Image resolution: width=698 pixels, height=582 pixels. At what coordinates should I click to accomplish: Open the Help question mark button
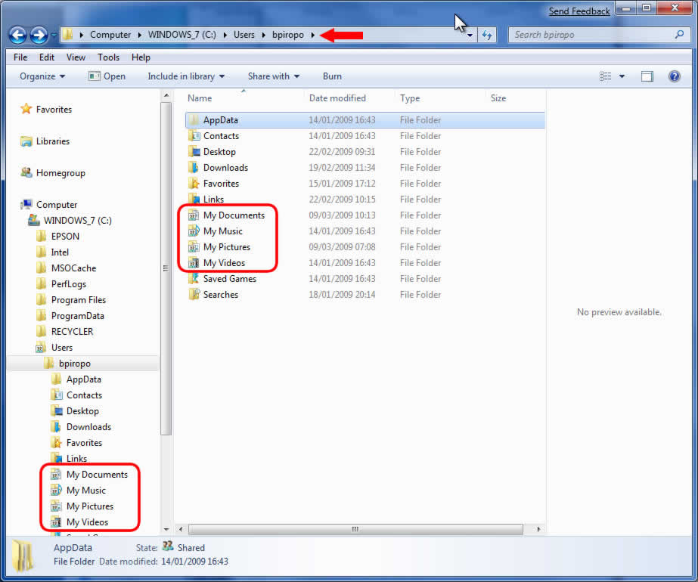(x=675, y=76)
